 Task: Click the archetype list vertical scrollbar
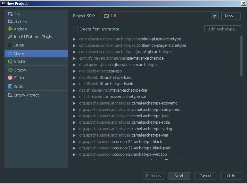(x=241, y=56)
